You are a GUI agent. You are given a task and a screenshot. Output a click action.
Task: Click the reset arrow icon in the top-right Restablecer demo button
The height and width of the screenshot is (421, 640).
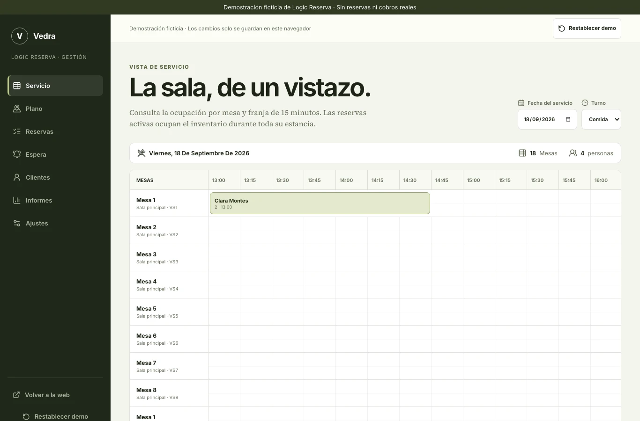coord(562,29)
